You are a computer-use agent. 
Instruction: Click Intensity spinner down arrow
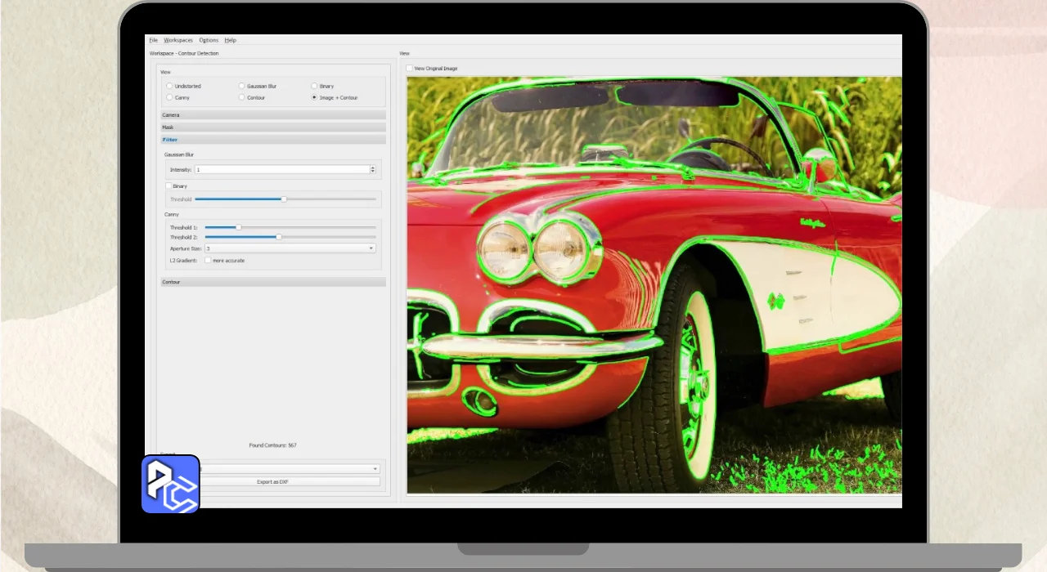(373, 172)
